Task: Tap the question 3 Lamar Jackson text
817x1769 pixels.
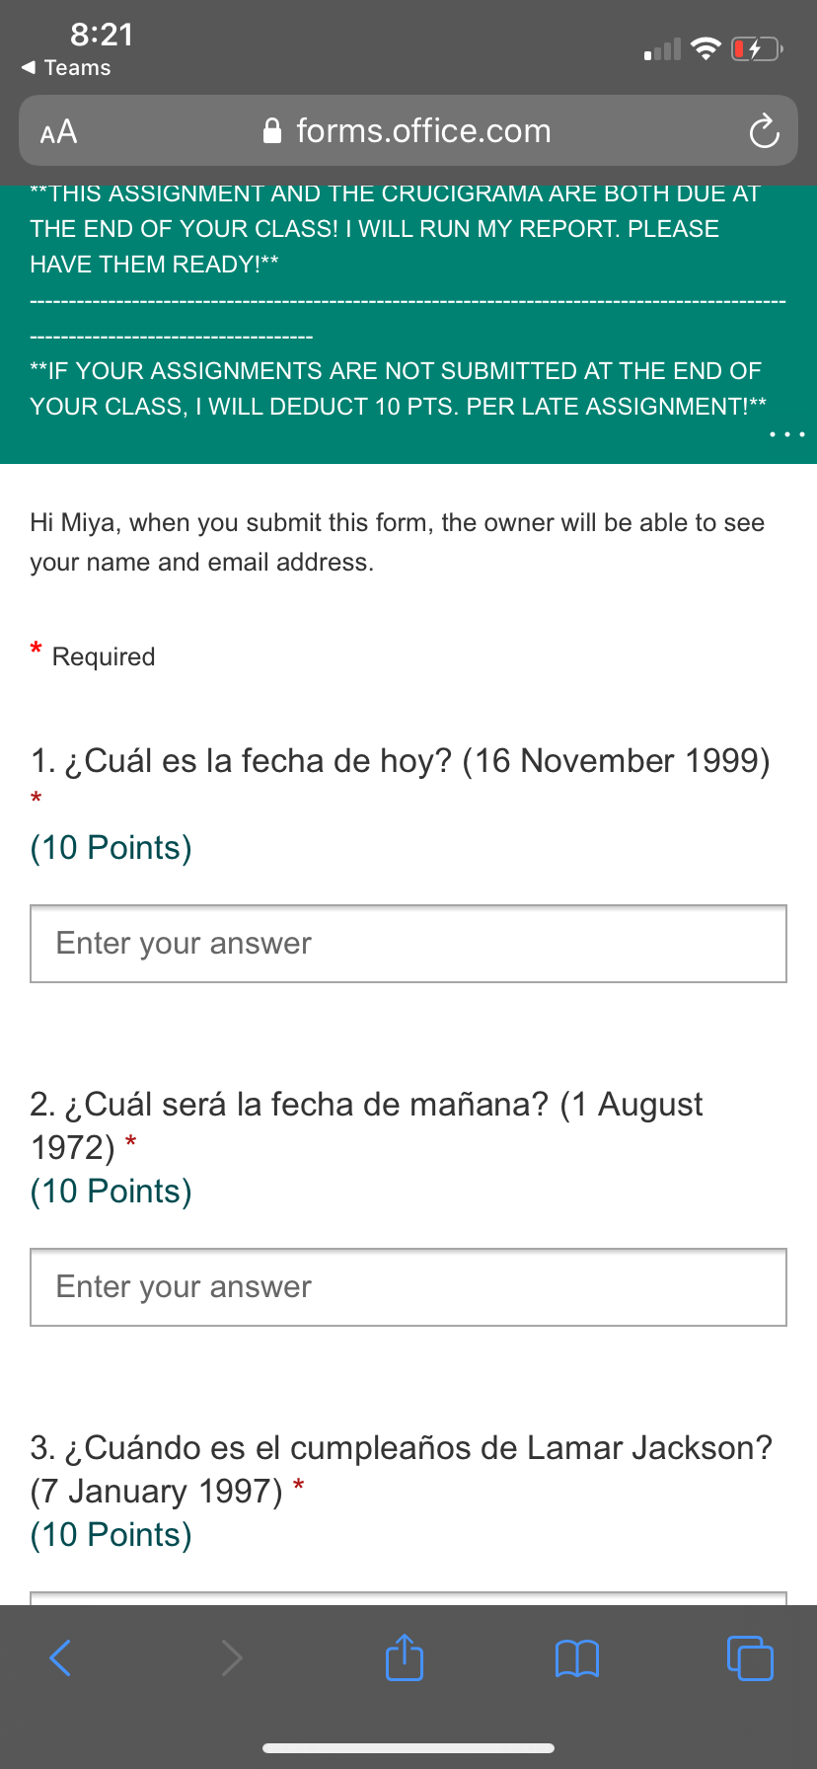Action: (x=402, y=1469)
